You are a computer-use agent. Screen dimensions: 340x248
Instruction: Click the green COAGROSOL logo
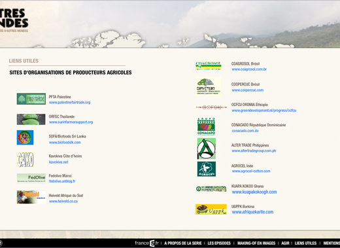(x=209, y=65)
